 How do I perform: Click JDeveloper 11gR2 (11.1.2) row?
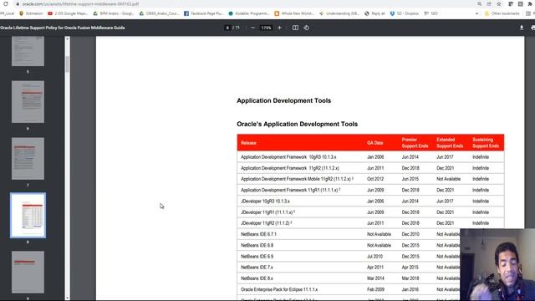pos(370,223)
